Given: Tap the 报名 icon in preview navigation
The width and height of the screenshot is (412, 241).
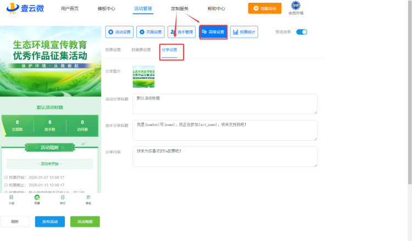Looking at the screenshot, I should 88,200.
